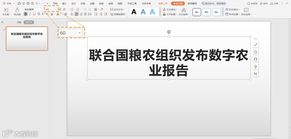Click the search commands and templates box
Image resolution: width=291 pixels, height=139 pixels.
click(x=214, y=3)
